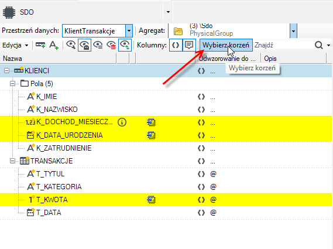Screen dimensions: 333x249
Task: Click the @ mapping value for T_KWOTA
Action: 213,200
